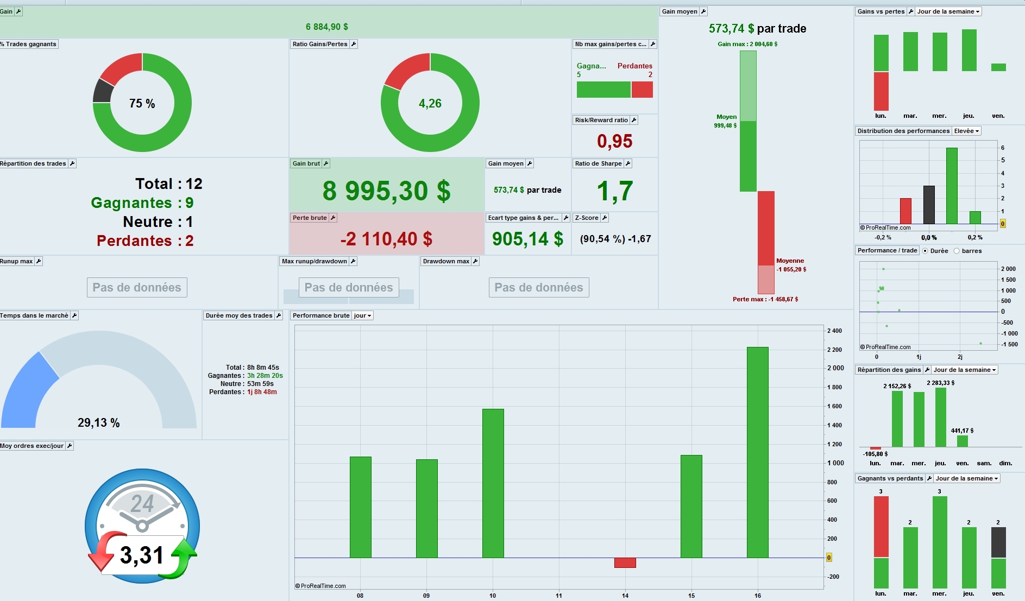Click the Perte max : -1 458,67 $ label

point(765,299)
